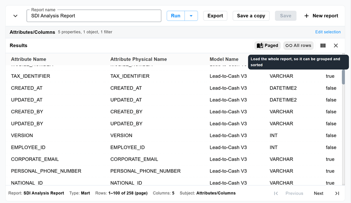Close the Results panel
351x203 pixels.
point(336,46)
